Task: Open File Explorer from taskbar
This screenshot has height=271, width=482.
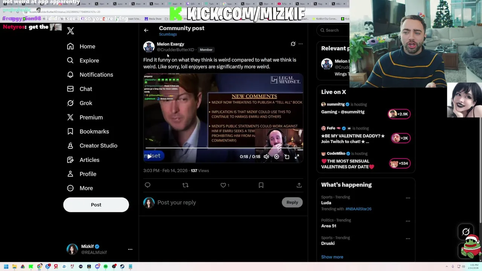Action: (14, 266)
